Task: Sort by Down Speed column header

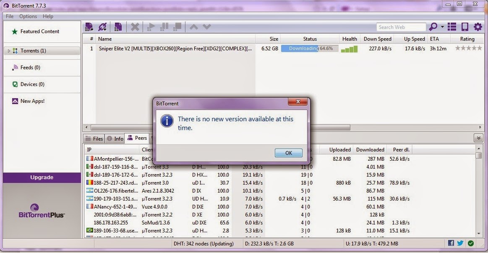Action: tap(377, 39)
